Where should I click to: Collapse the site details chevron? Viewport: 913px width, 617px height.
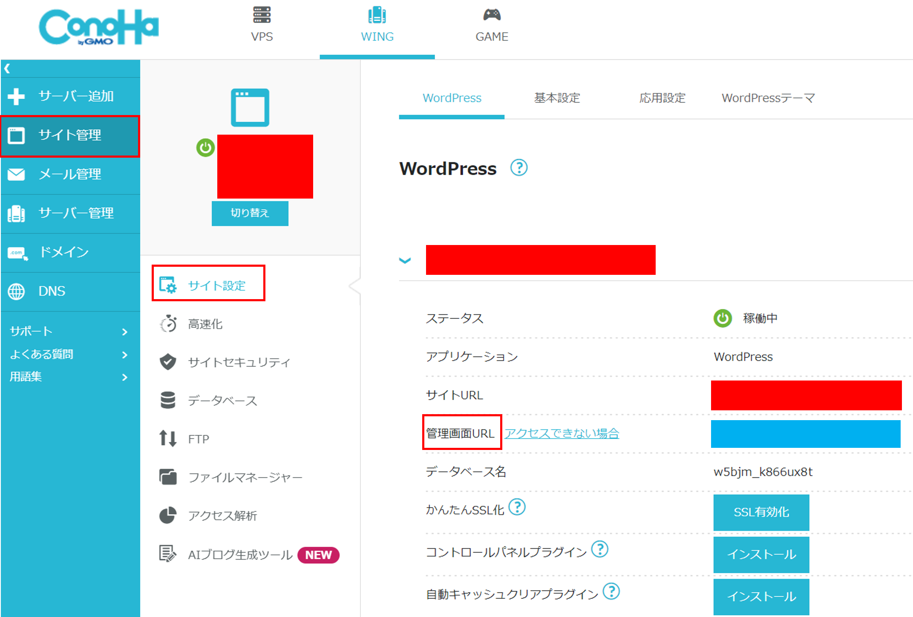click(x=405, y=260)
